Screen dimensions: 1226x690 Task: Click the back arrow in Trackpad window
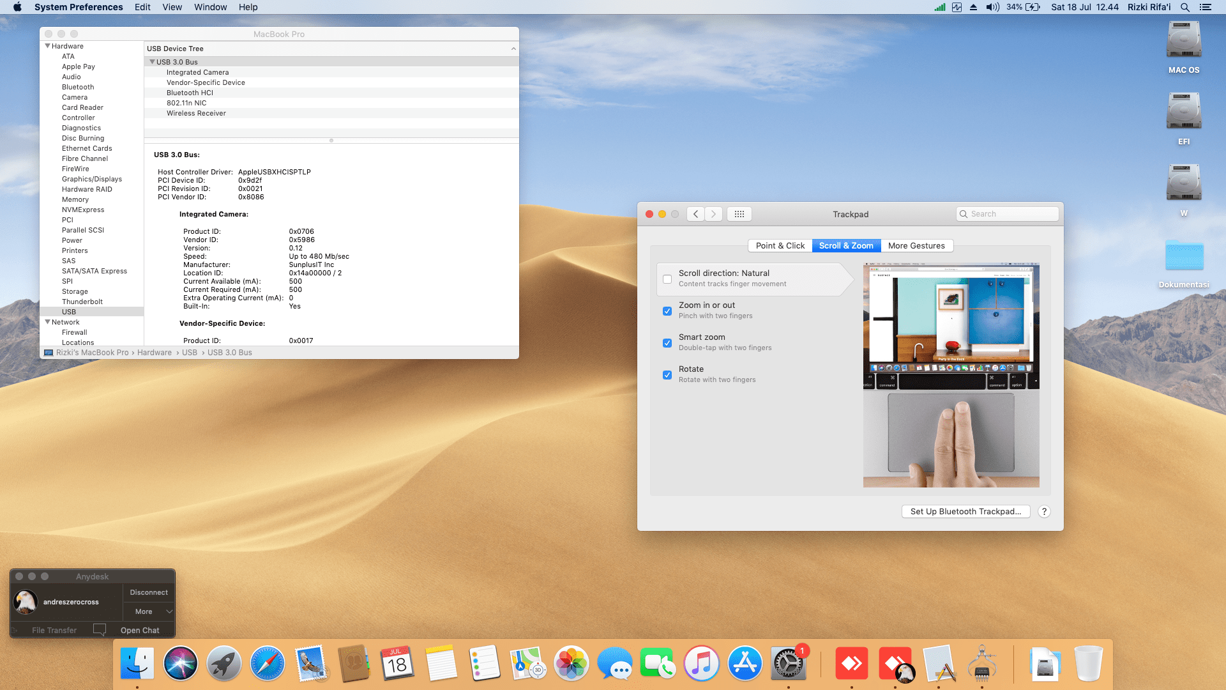696,214
